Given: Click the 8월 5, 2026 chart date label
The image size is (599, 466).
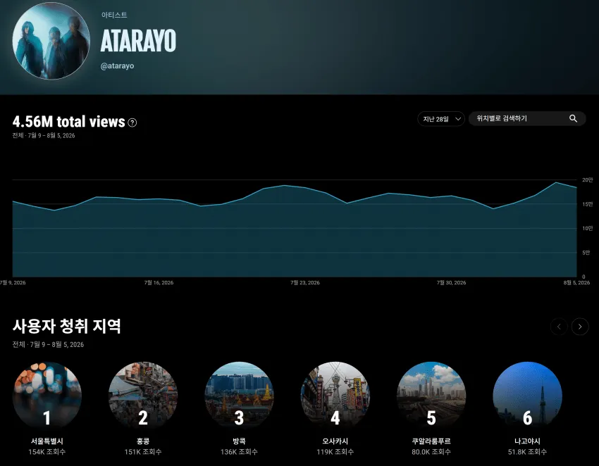Looking at the screenshot, I should click(x=577, y=283).
